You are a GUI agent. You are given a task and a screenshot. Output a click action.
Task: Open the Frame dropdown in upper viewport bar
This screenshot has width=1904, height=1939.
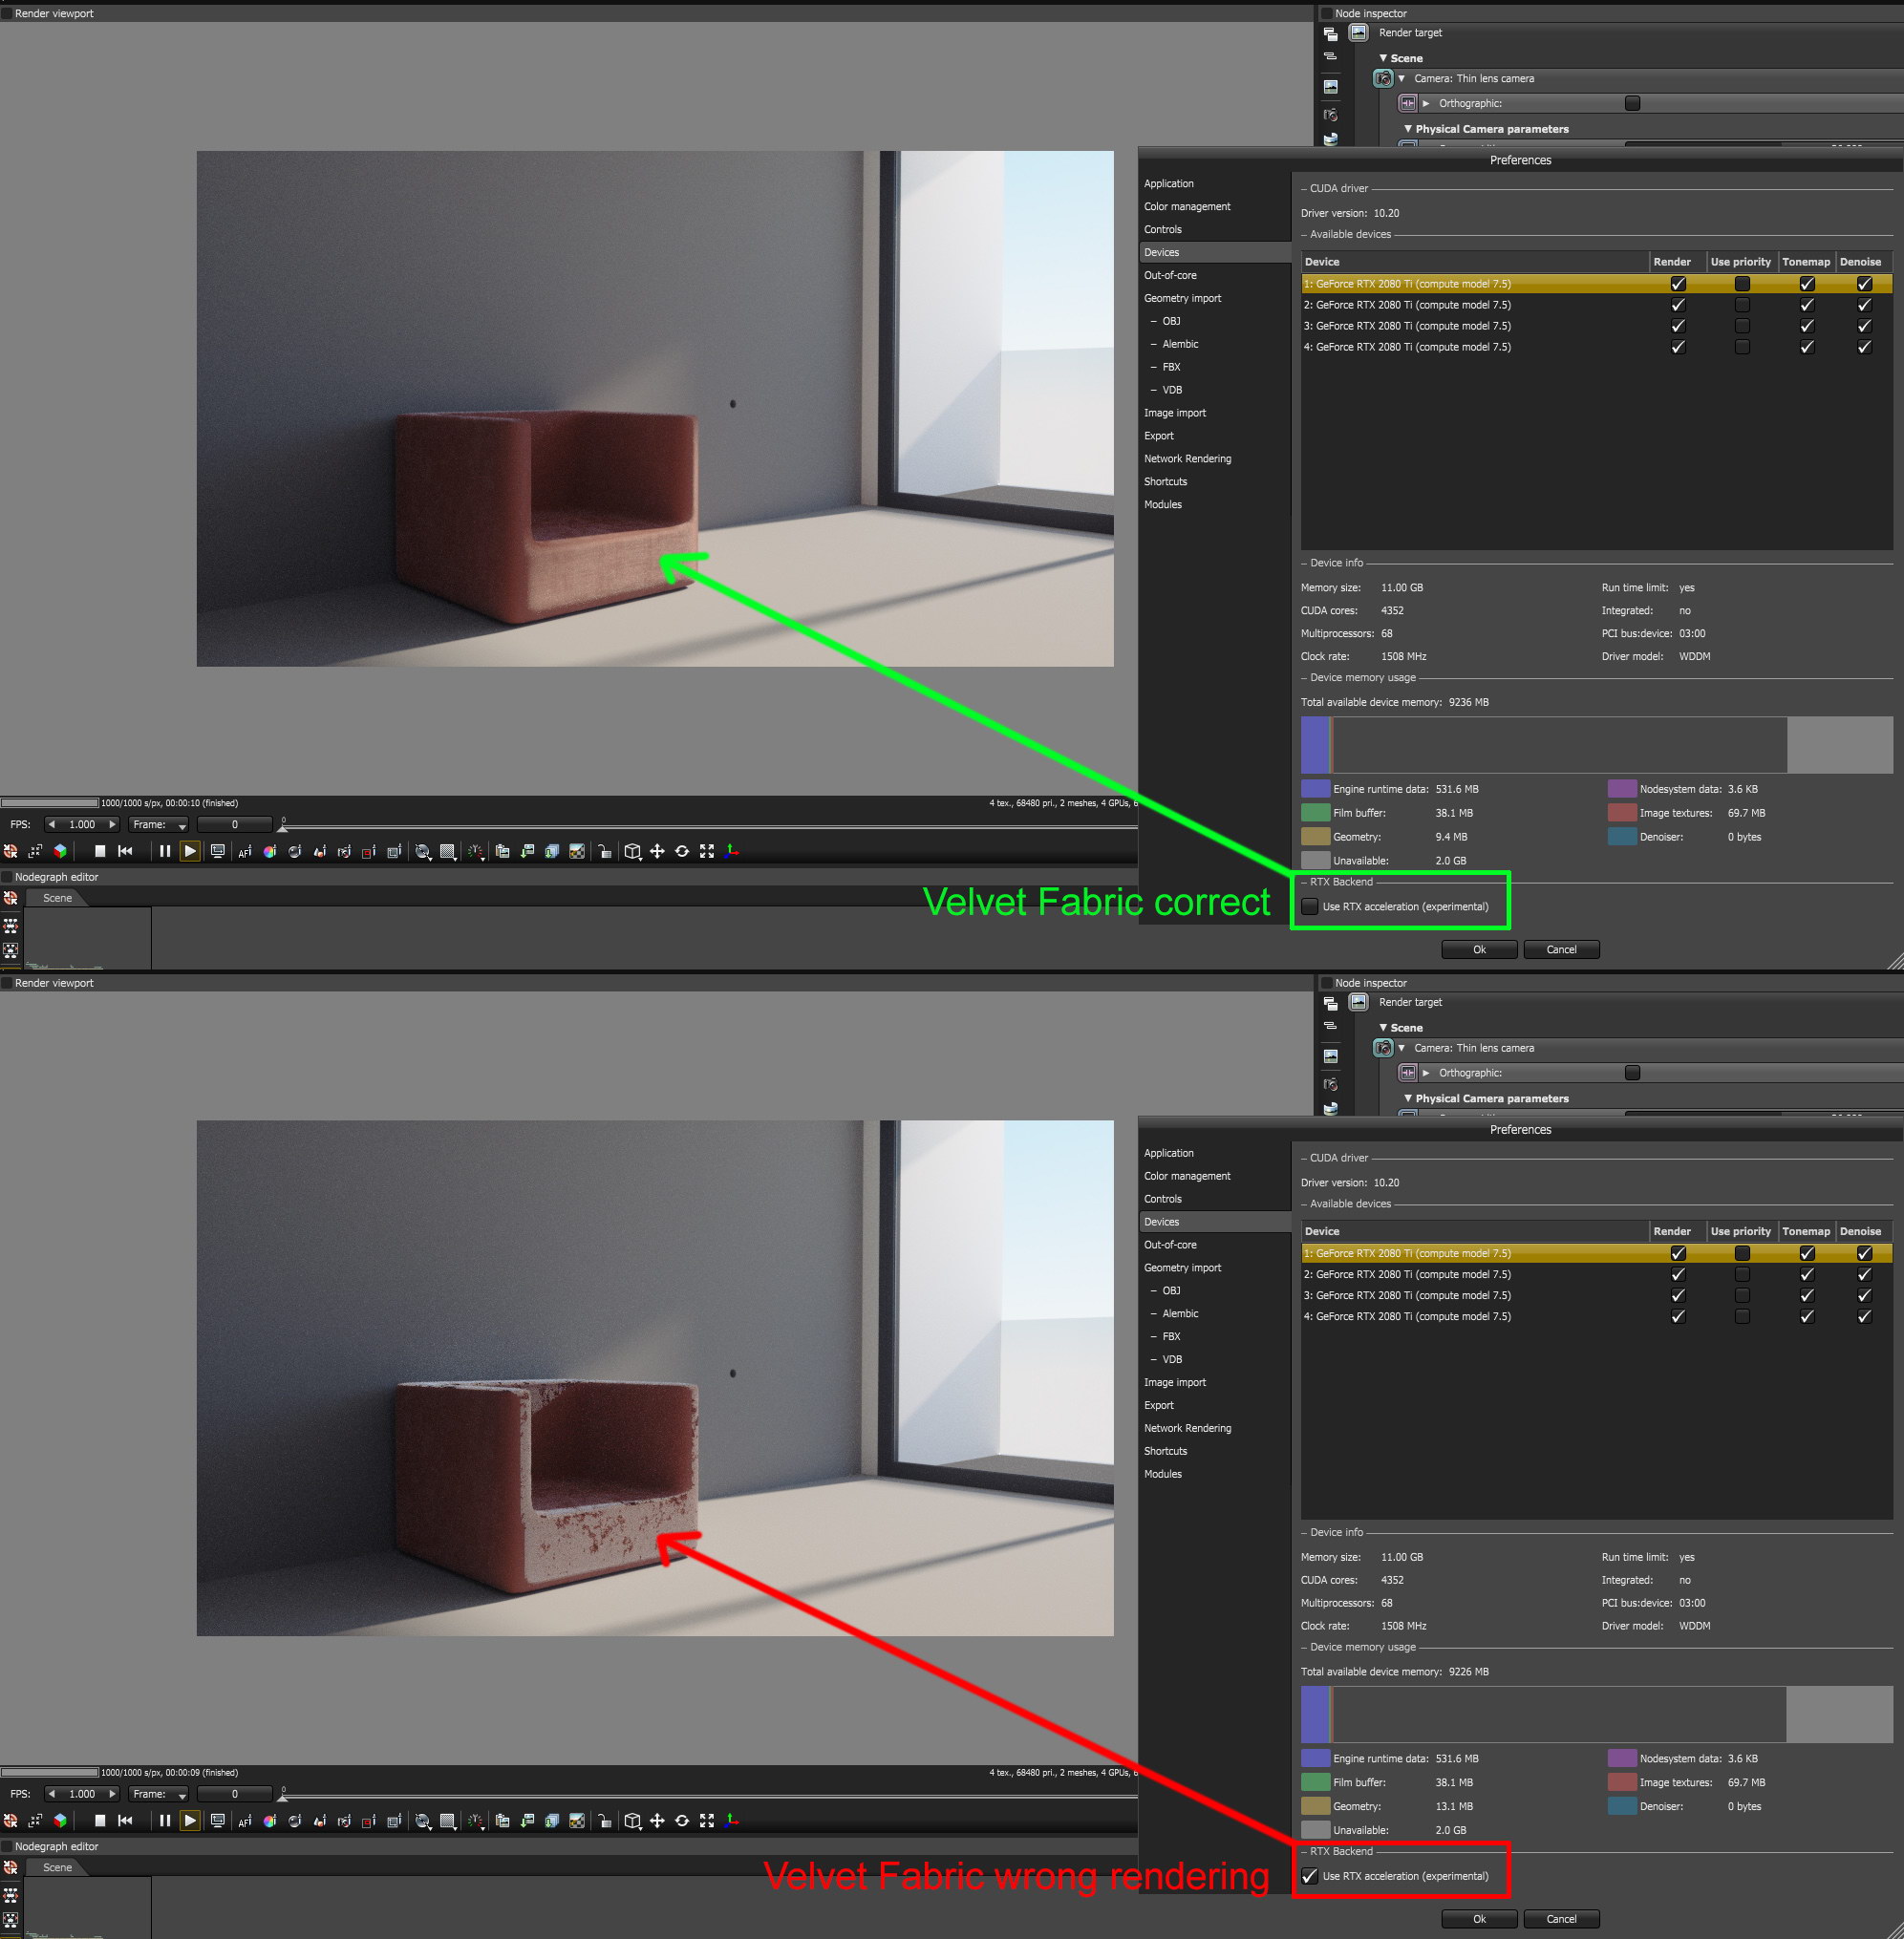click(x=159, y=825)
